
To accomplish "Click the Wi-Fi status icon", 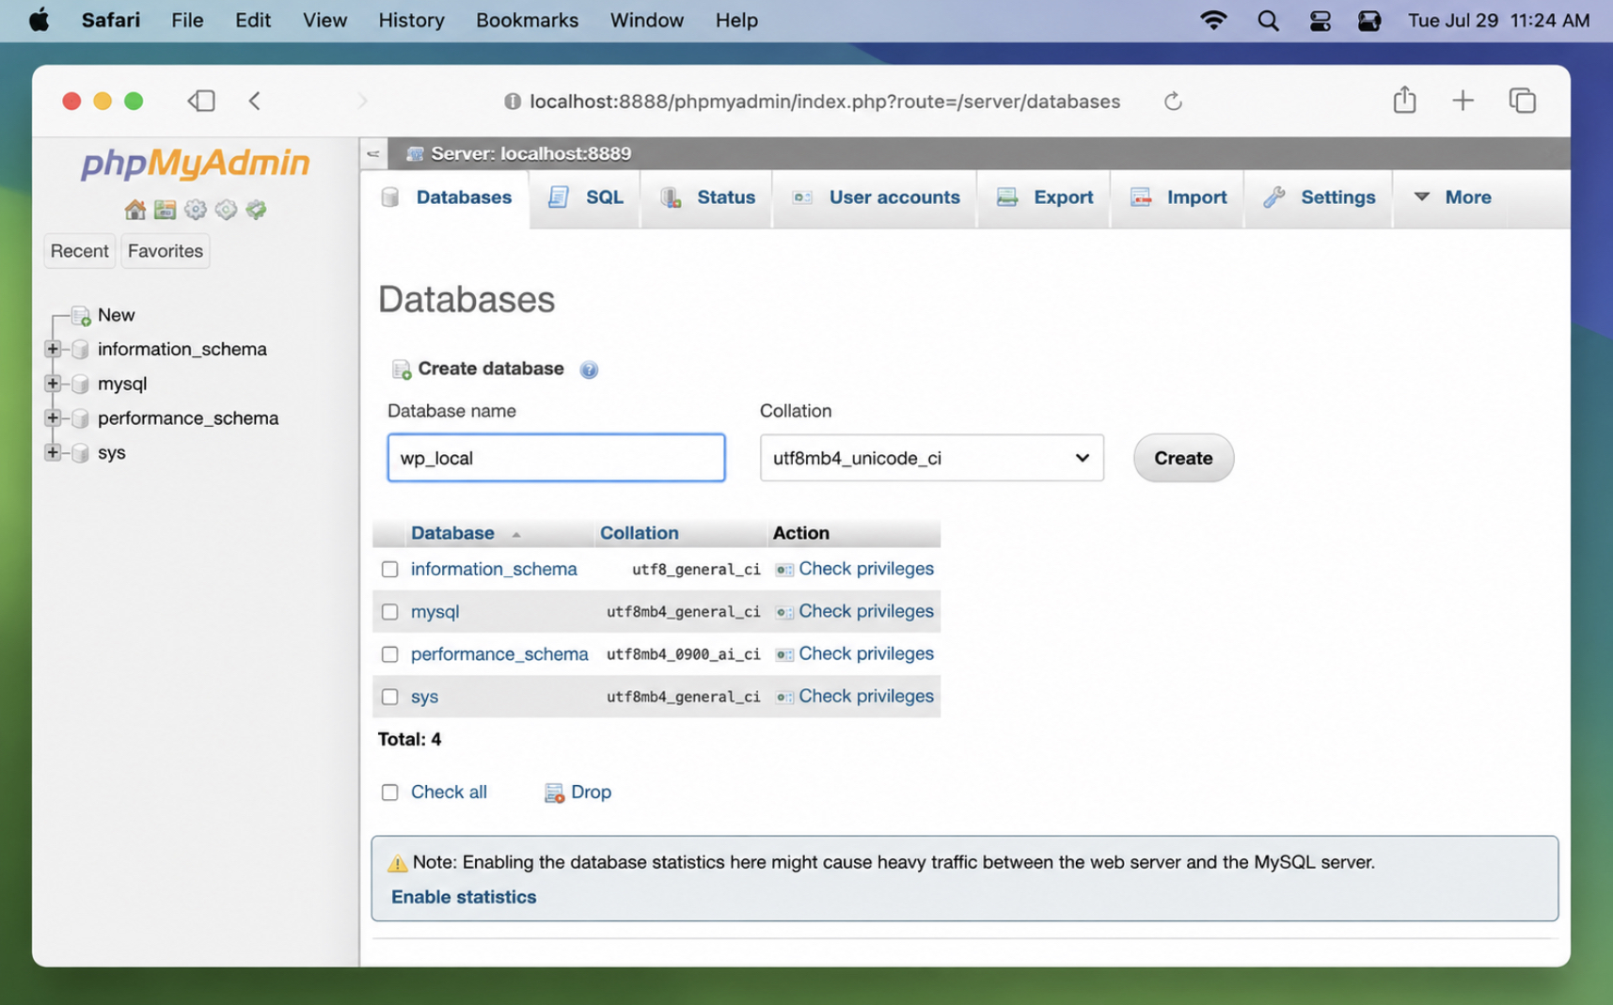I will coord(1213,20).
